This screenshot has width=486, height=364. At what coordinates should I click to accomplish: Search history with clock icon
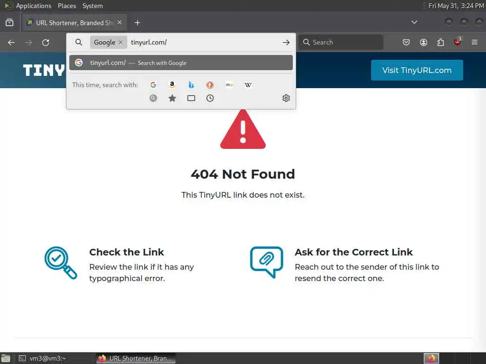[x=210, y=98]
